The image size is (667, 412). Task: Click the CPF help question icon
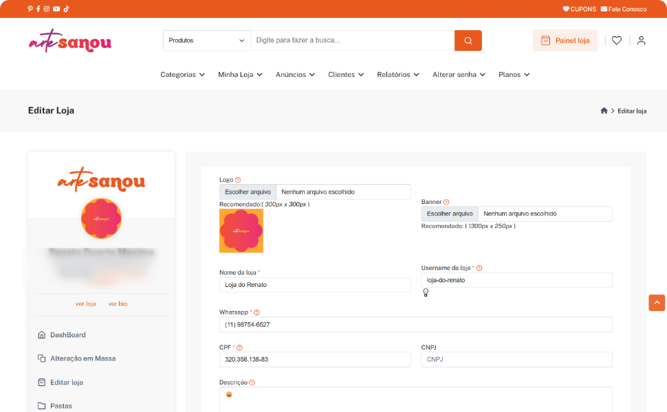pos(239,347)
